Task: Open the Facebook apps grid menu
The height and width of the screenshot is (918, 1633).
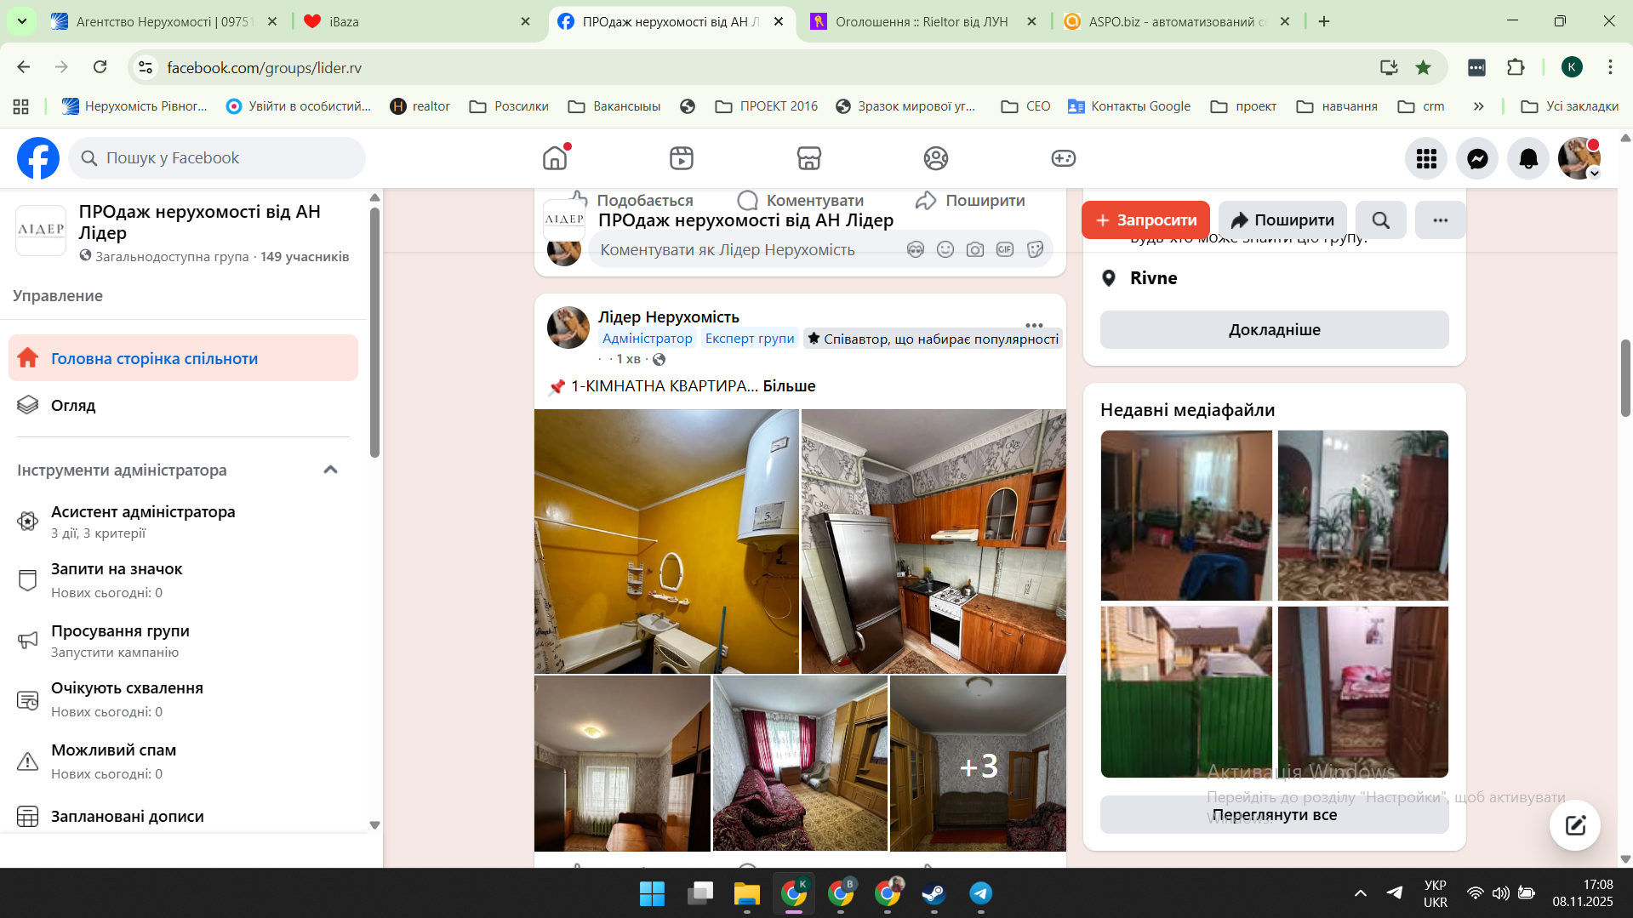Action: [1426, 158]
